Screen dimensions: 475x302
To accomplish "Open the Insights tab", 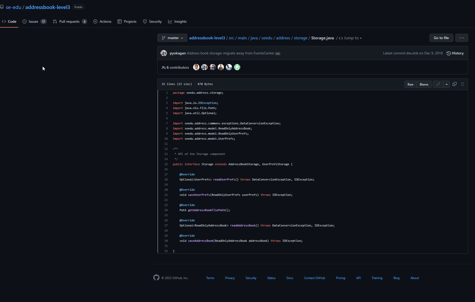I will [x=177, y=21].
